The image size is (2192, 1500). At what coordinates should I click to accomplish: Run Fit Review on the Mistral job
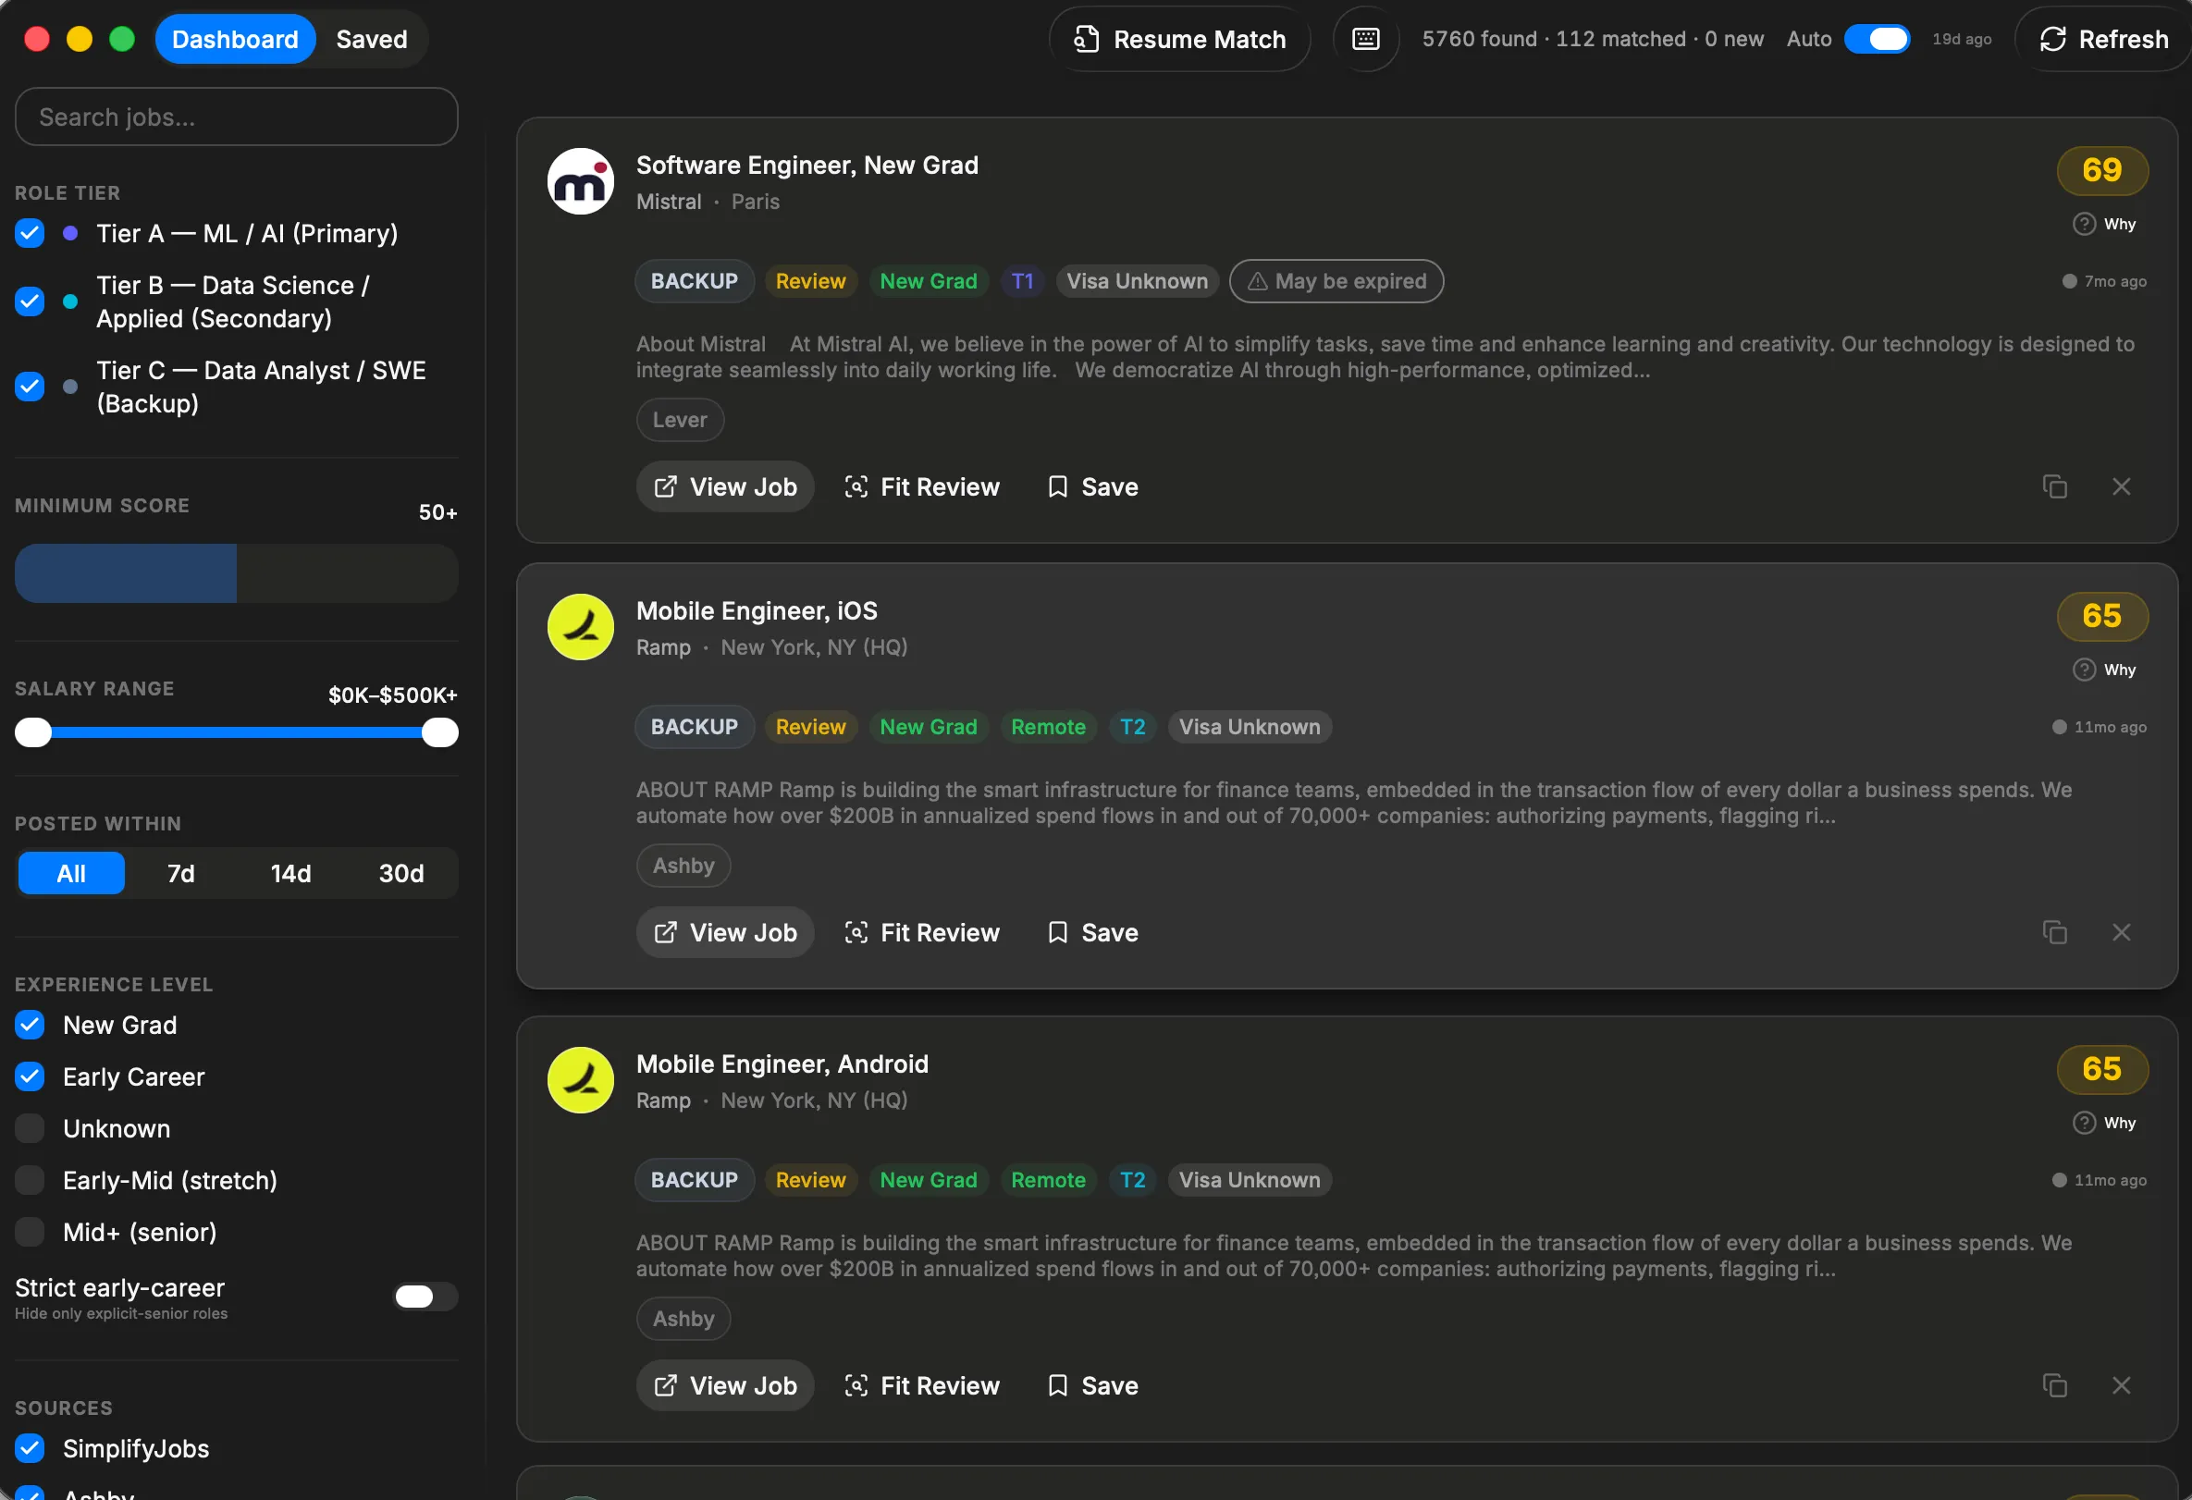tap(921, 486)
